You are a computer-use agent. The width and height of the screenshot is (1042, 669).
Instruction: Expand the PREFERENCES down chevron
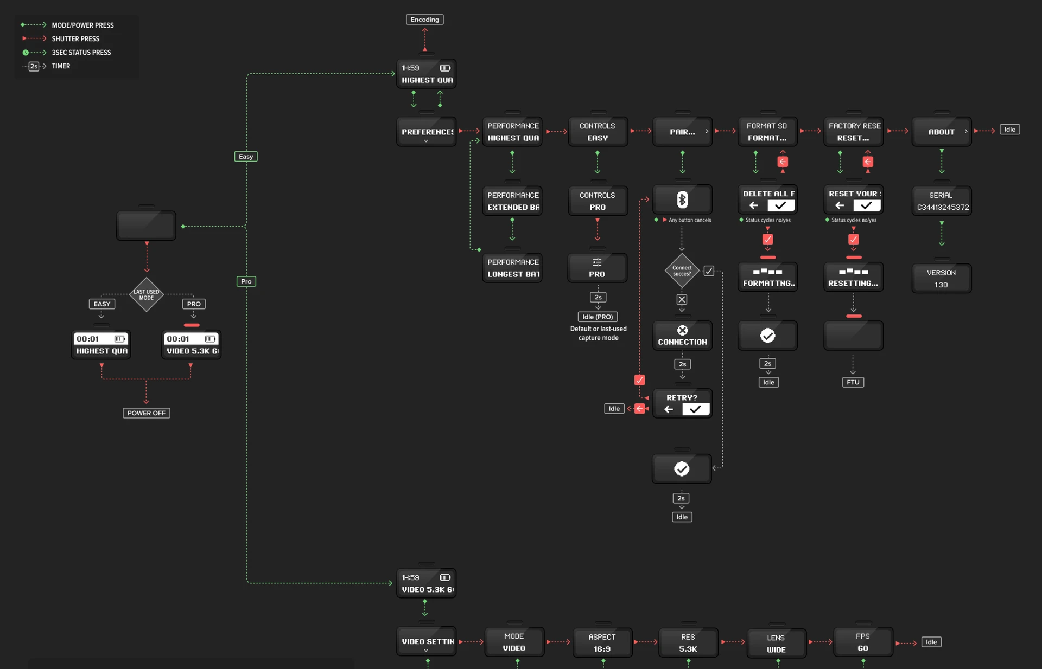[x=426, y=141]
